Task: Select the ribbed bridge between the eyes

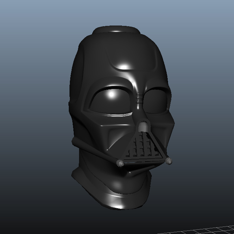Action: click(x=139, y=98)
